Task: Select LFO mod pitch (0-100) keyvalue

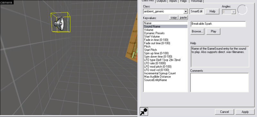Action: pos(165,67)
